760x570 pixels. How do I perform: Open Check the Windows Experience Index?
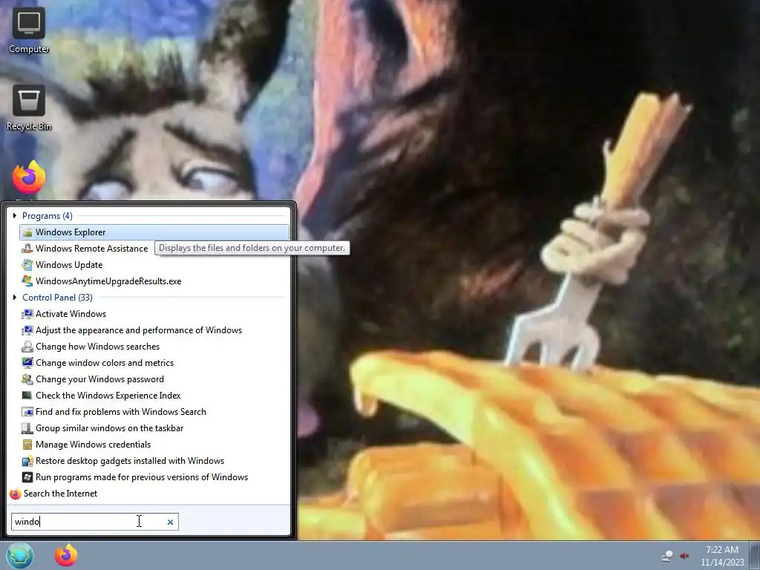(x=108, y=396)
